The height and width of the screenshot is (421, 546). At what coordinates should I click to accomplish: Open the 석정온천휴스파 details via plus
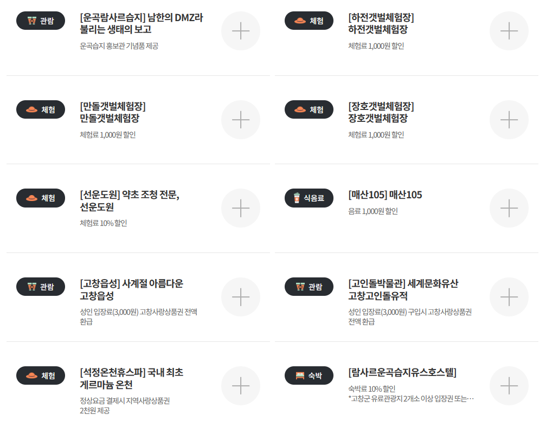tap(240, 385)
